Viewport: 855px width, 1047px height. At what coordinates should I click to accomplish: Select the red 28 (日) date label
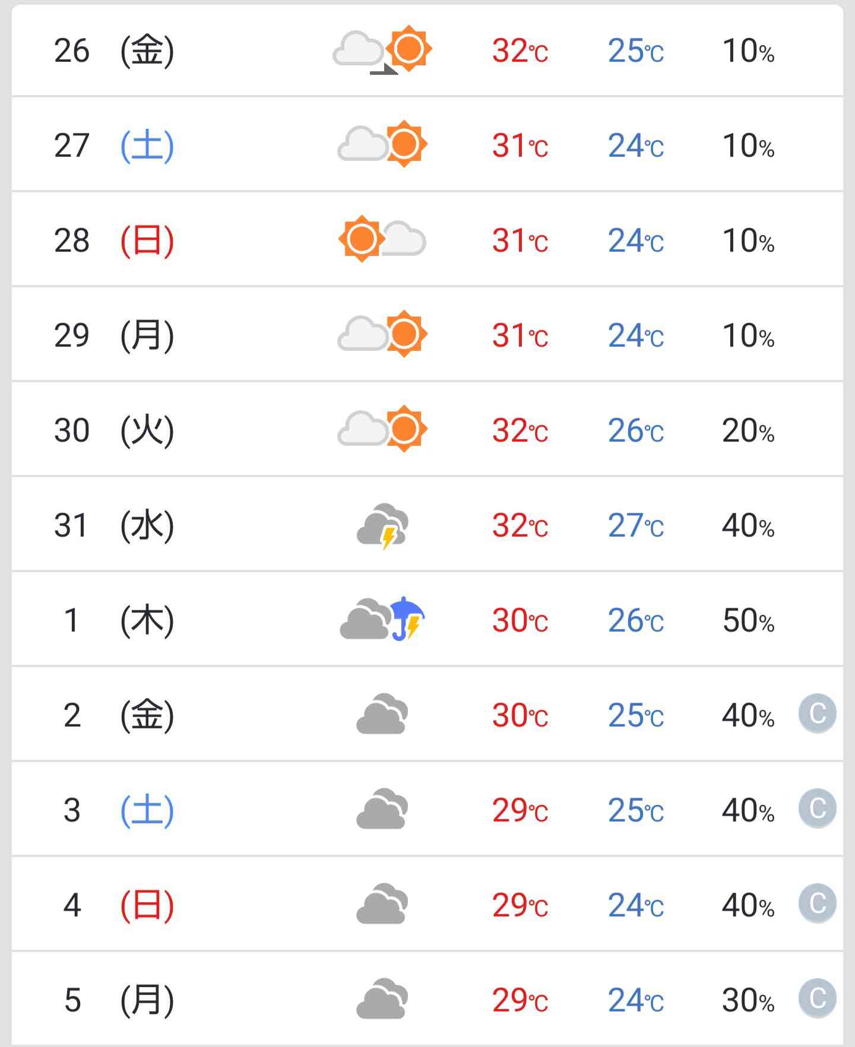click(x=114, y=240)
